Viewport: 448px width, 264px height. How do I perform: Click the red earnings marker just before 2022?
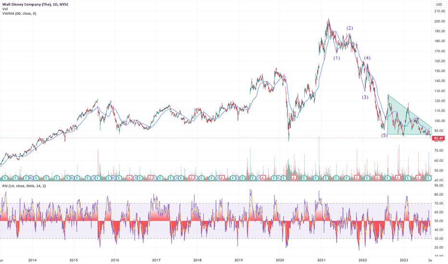[357, 178]
